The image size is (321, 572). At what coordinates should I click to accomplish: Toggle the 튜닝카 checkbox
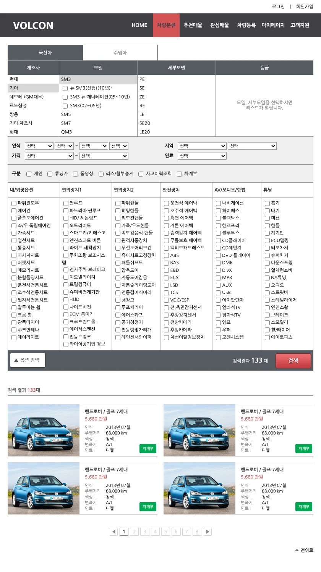click(50, 174)
